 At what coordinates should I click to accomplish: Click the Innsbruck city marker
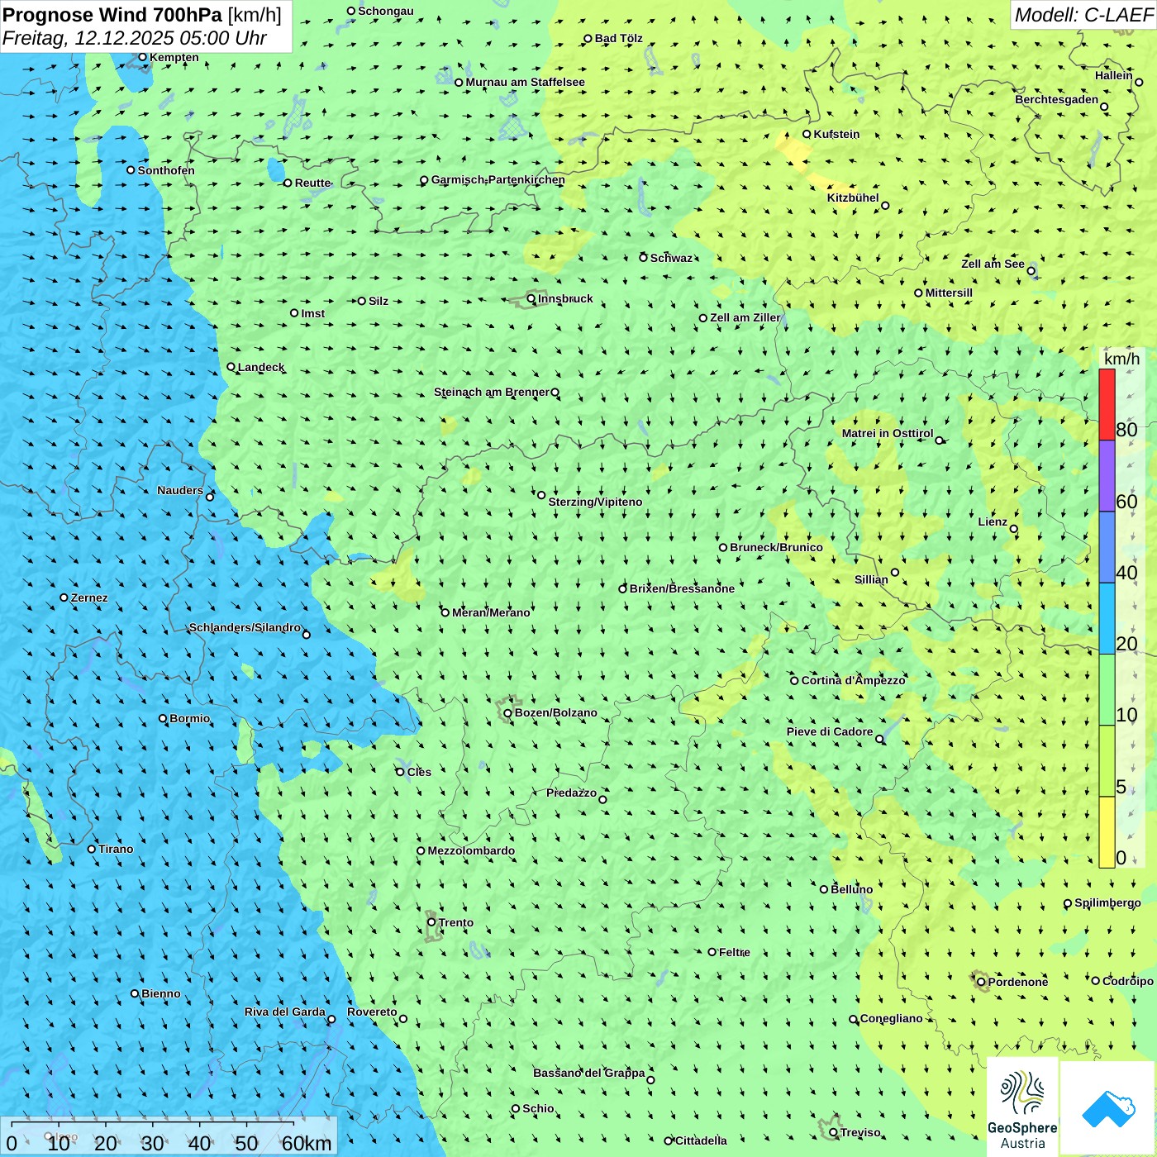point(531,298)
